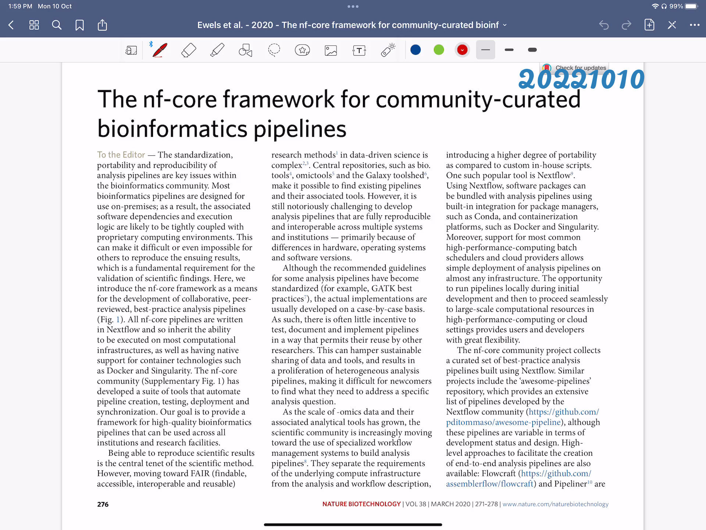This screenshot has width=706, height=530.
Task: Select the thickest stroke width
Action: click(532, 50)
